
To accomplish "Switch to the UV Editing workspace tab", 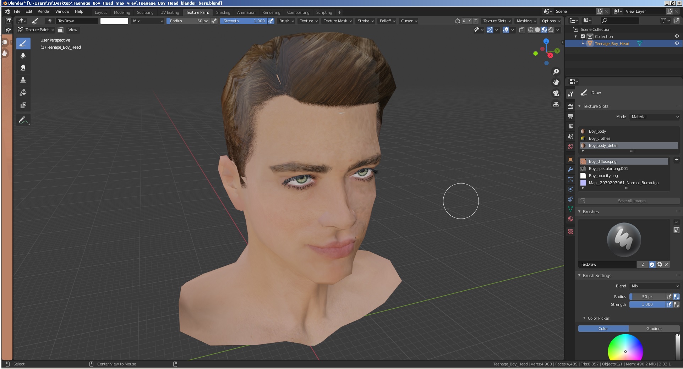I will pos(170,12).
